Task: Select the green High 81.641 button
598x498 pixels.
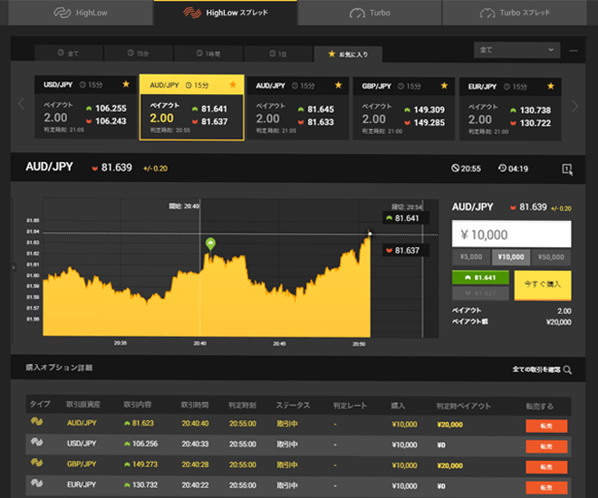Action: pos(480,277)
